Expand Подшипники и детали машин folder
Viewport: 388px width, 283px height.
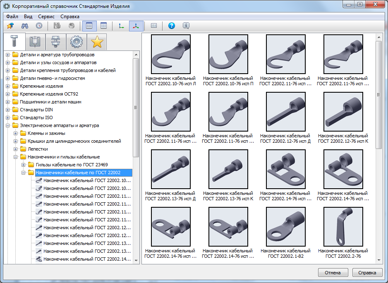[x=8, y=102]
